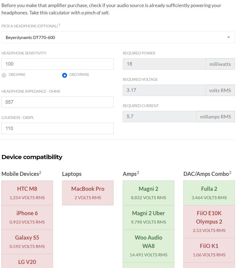Select the Woo Audio WA8 card

point(148,246)
